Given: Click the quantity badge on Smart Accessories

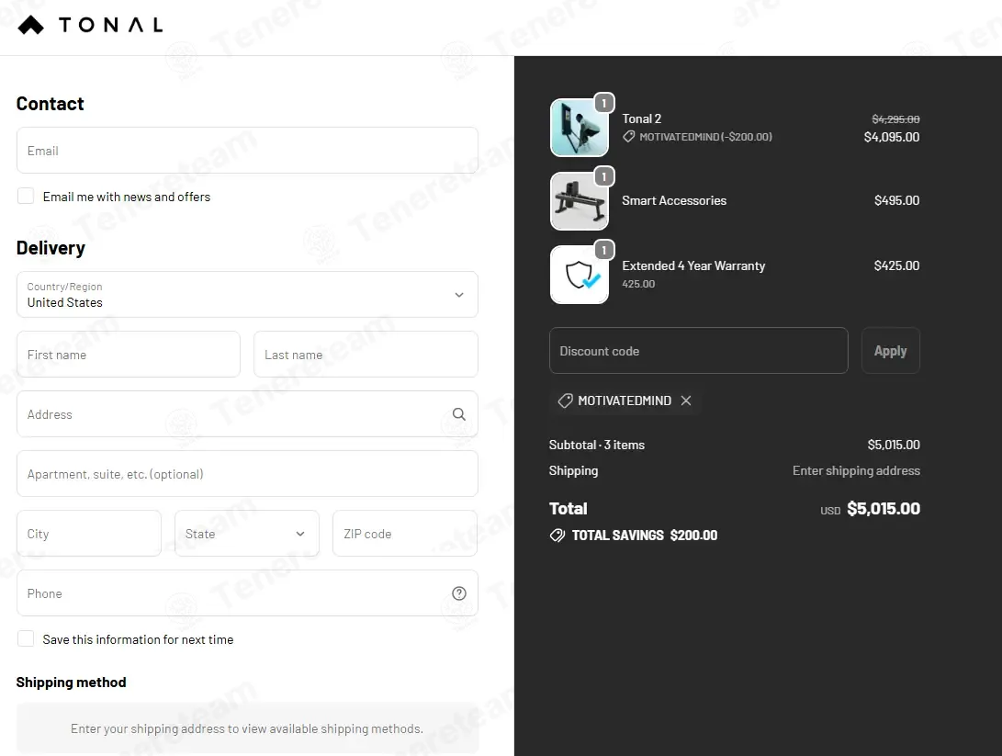Looking at the screenshot, I should pyautogui.click(x=604, y=176).
